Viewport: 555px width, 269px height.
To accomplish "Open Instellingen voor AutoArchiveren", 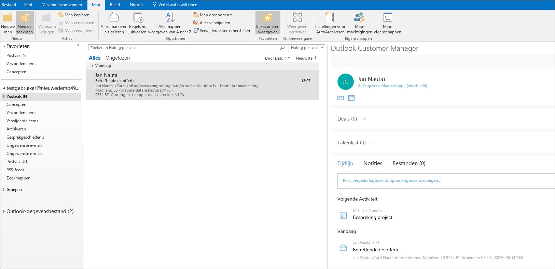I will coord(330,23).
